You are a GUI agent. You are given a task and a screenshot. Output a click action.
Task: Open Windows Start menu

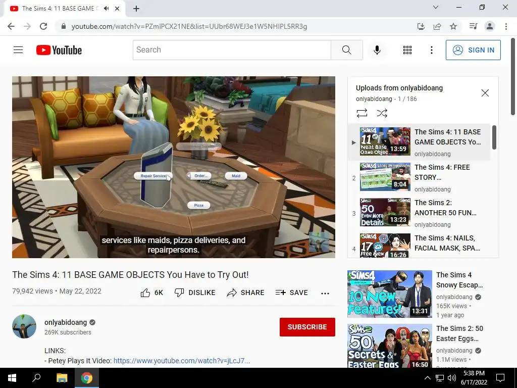[x=12, y=378]
